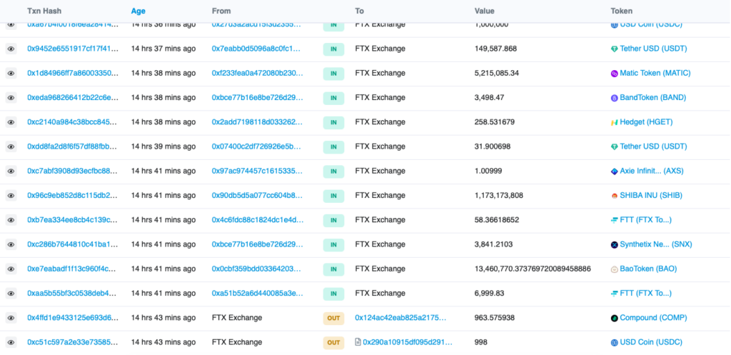Screen dimensions: 731x355
Task: Open sender address 0x0cbf359bdd03364203
Action: click(x=257, y=269)
